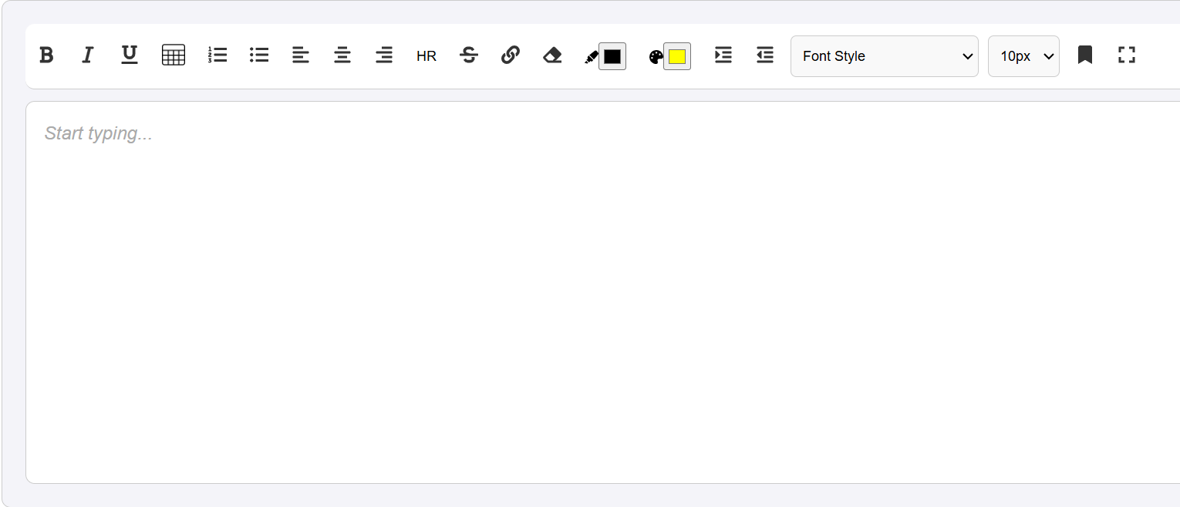This screenshot has width=1180, height=507.
Task: Insert a hyperlink with chain icon
Action: click(x=511, y=55)
